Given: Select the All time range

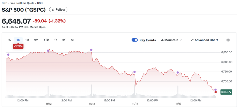Looking at the screenshot, I should click(72, 40).
